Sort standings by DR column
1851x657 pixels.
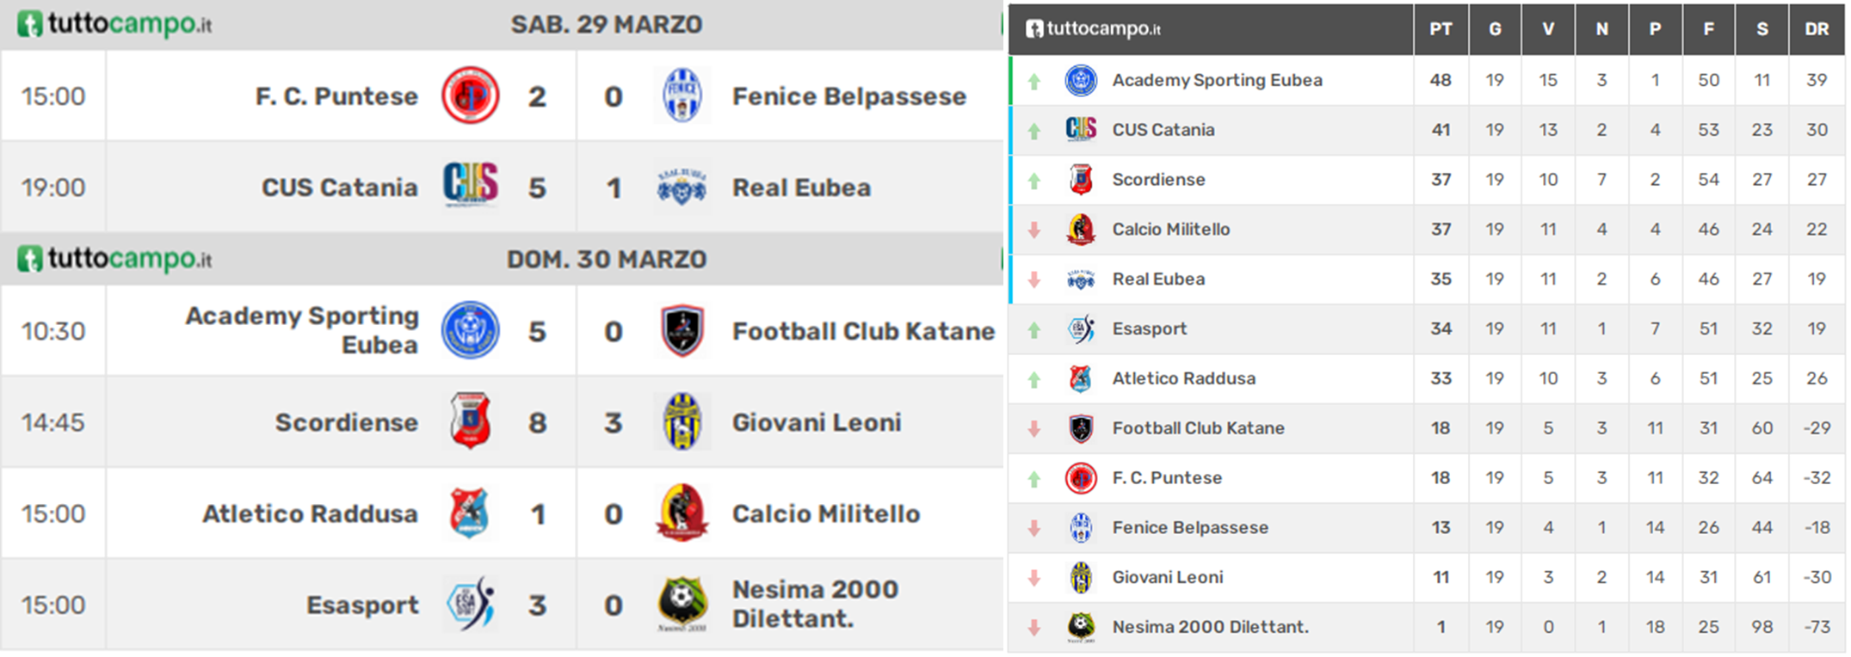[x=1817, y=29]
